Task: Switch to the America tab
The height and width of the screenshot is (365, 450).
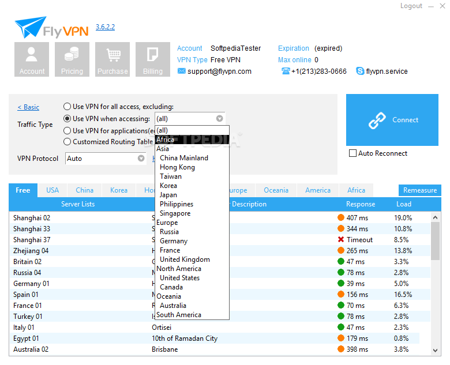Action: (318, 190)
